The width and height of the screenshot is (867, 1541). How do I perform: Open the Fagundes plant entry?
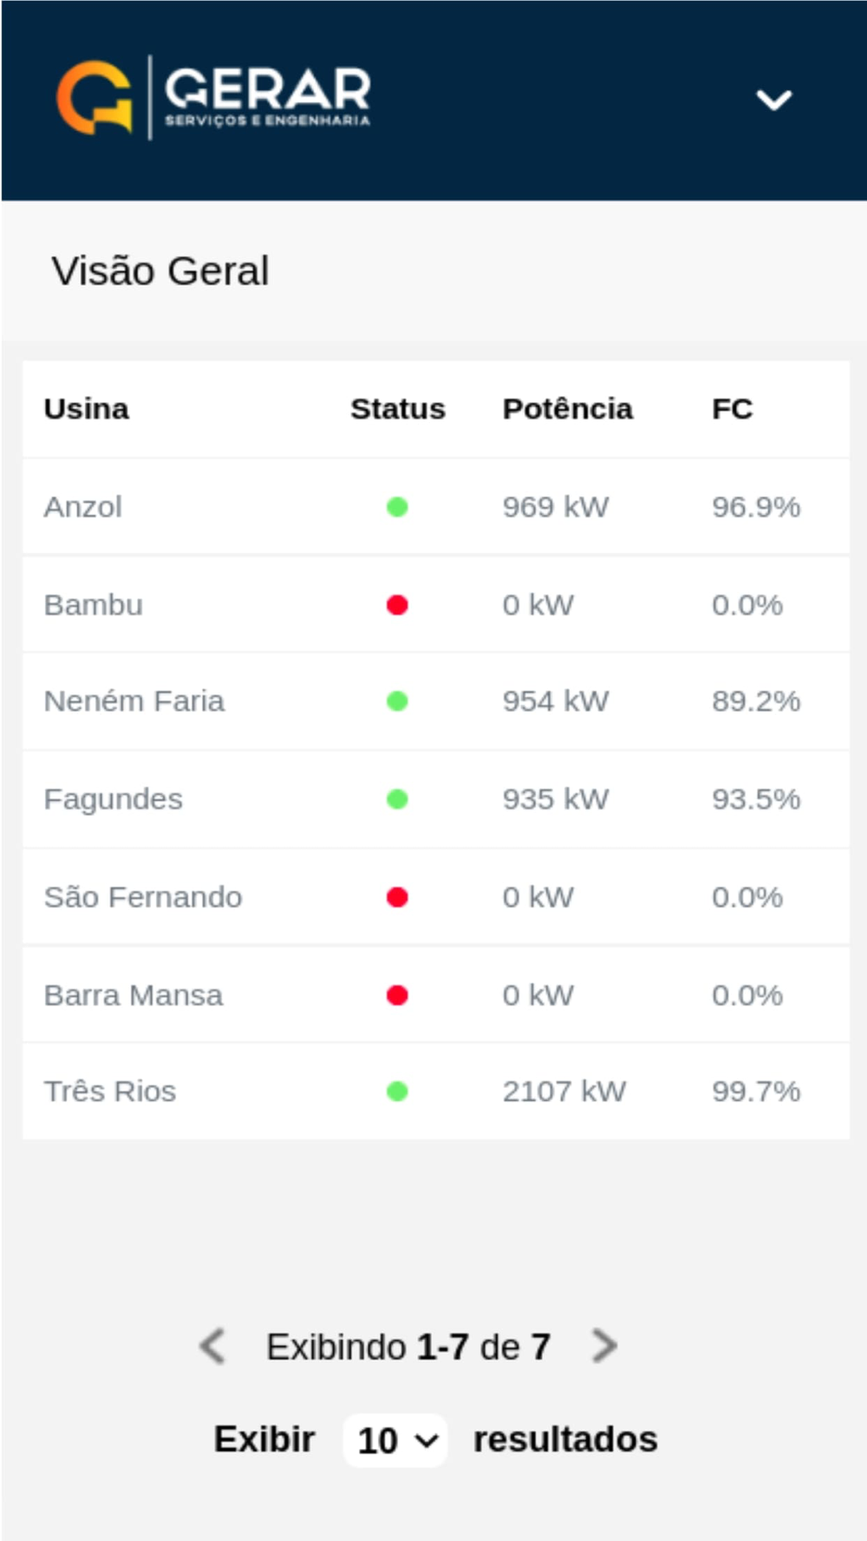[x=114, y=799]
